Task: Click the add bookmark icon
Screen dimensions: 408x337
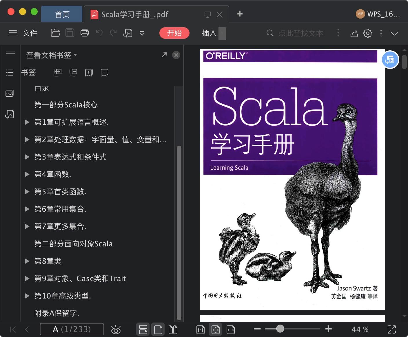Action: coord(89,72)
